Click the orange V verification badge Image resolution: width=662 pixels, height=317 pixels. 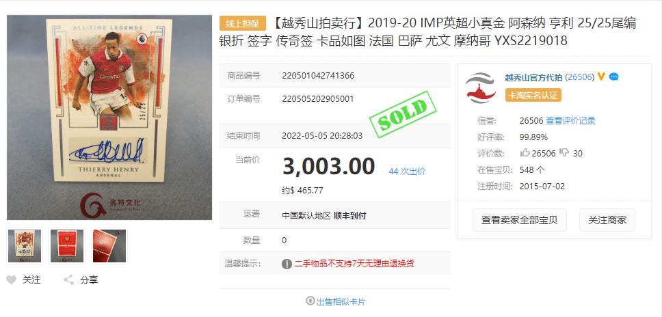(x=601, y=77)
